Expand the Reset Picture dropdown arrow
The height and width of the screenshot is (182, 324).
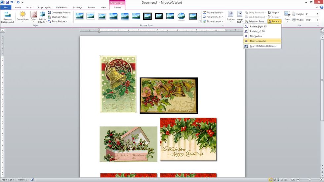click(x=67, y=21)
